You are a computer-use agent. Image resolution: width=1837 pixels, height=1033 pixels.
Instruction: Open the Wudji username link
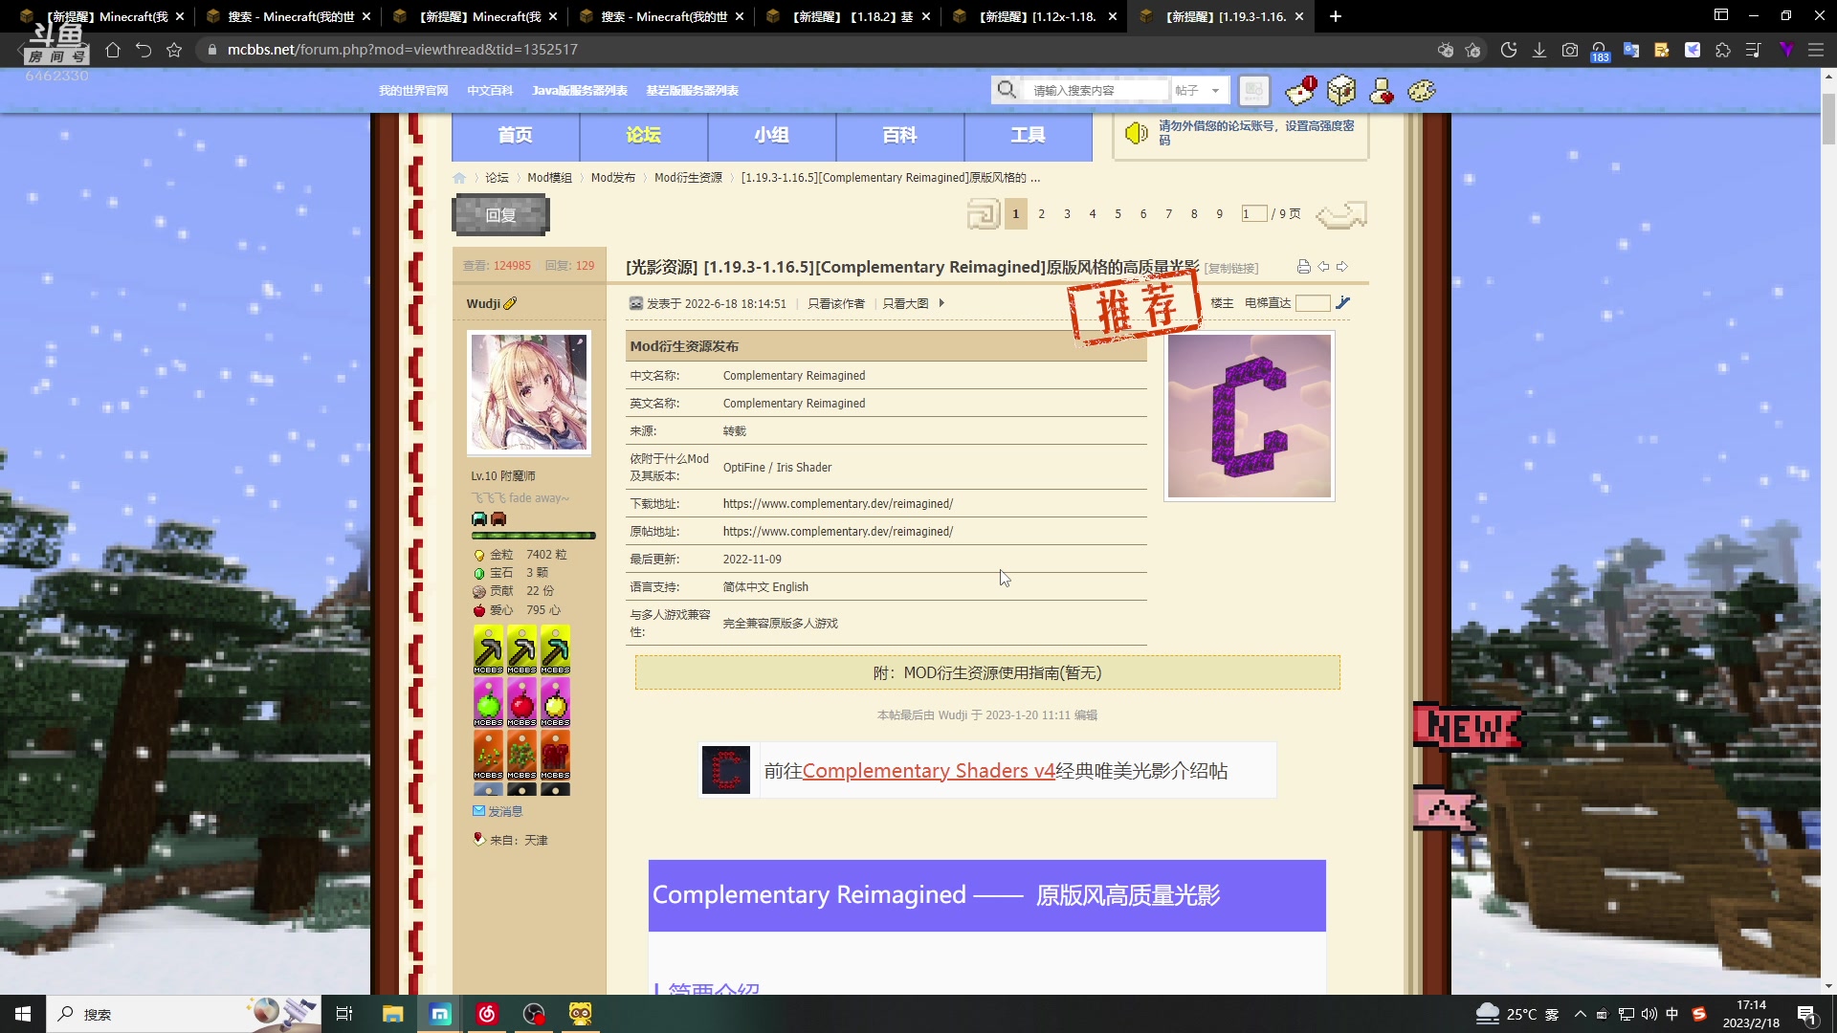click(x=483, y=304)
